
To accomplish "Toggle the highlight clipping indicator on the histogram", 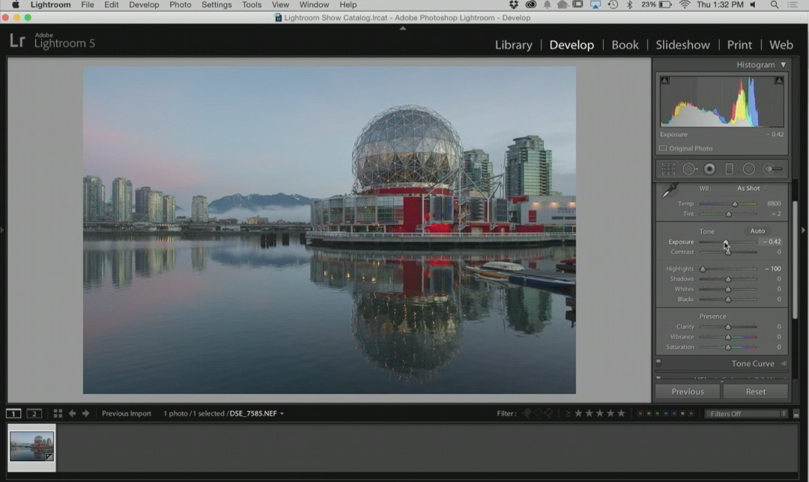I will [779, 79].
